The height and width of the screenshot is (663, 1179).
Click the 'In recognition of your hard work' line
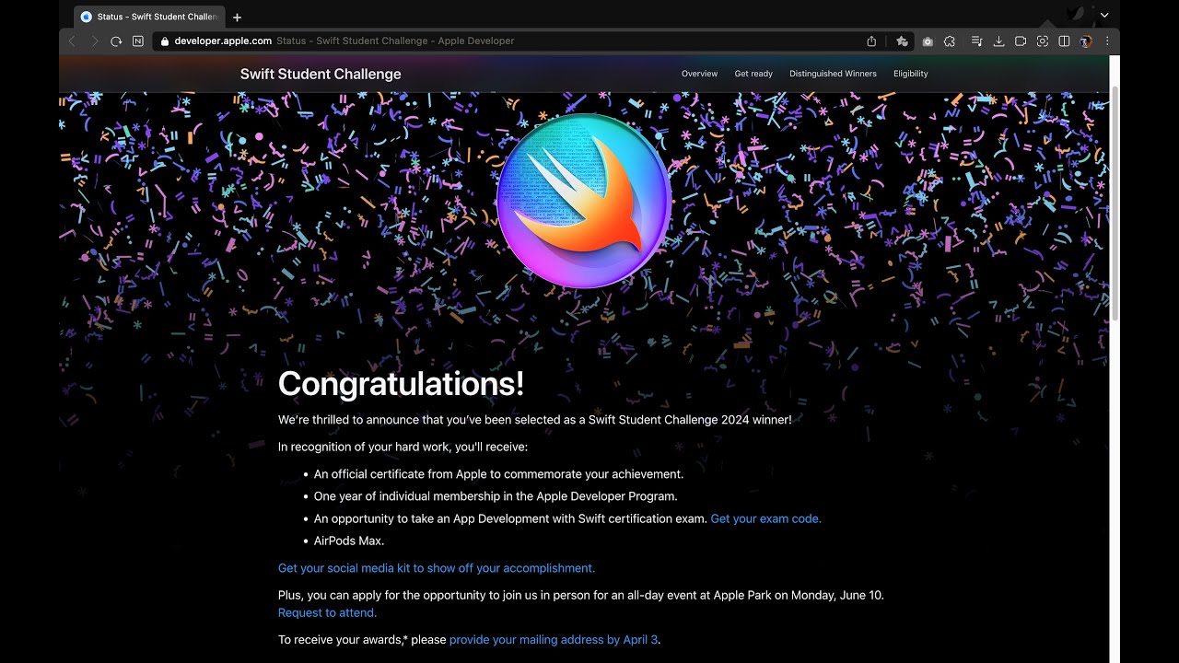coord(403,448)
